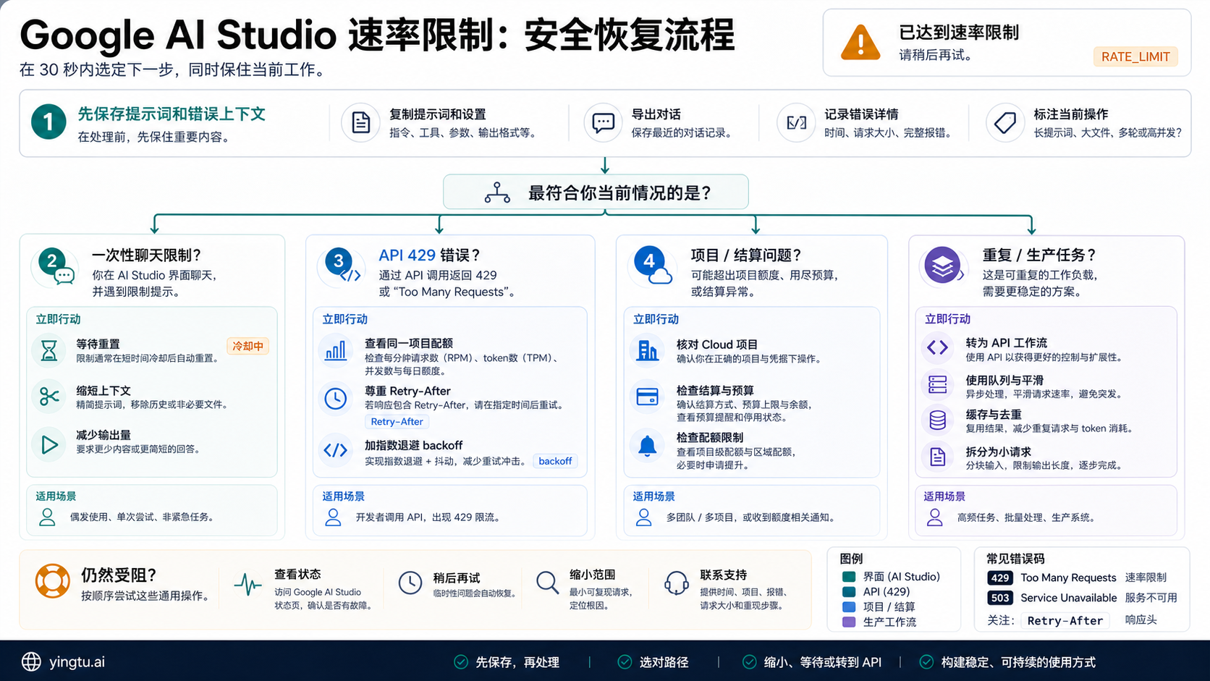The image size is (1210, 681).
Task: Click the document icon beside 复制提示词和设置
Action: [x=360, y=123]
